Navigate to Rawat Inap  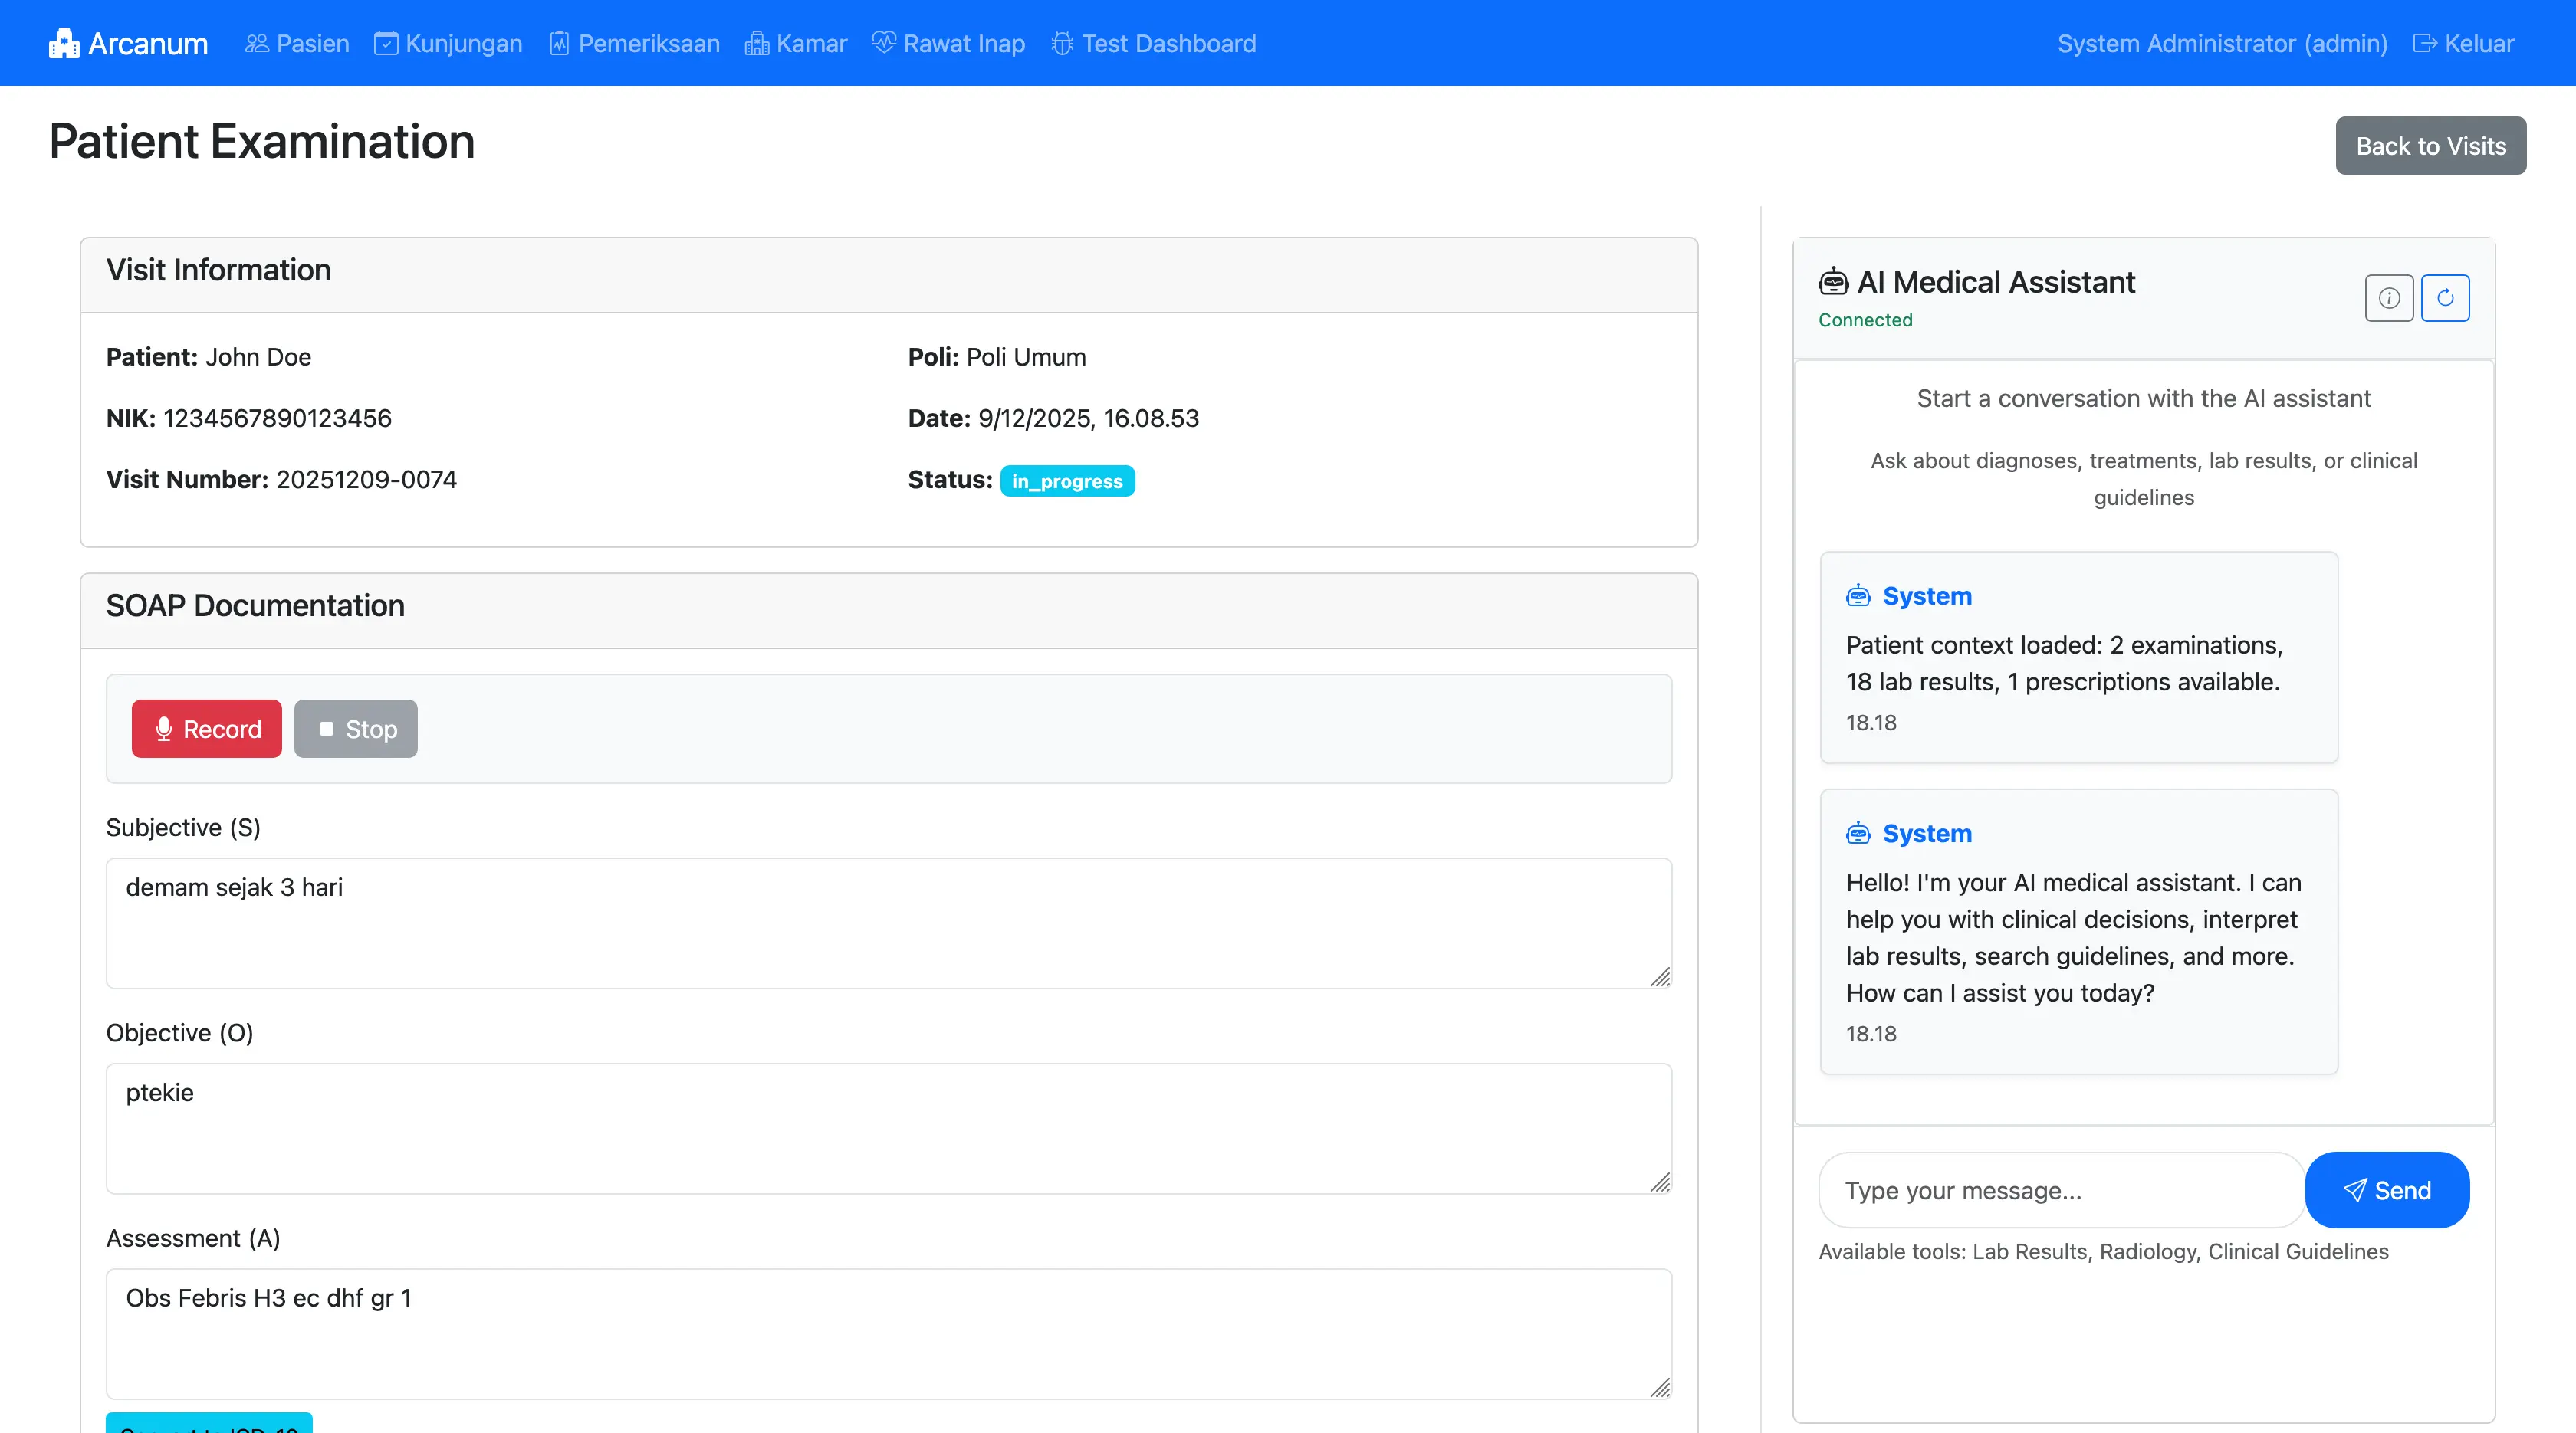(x=948, y=44)
